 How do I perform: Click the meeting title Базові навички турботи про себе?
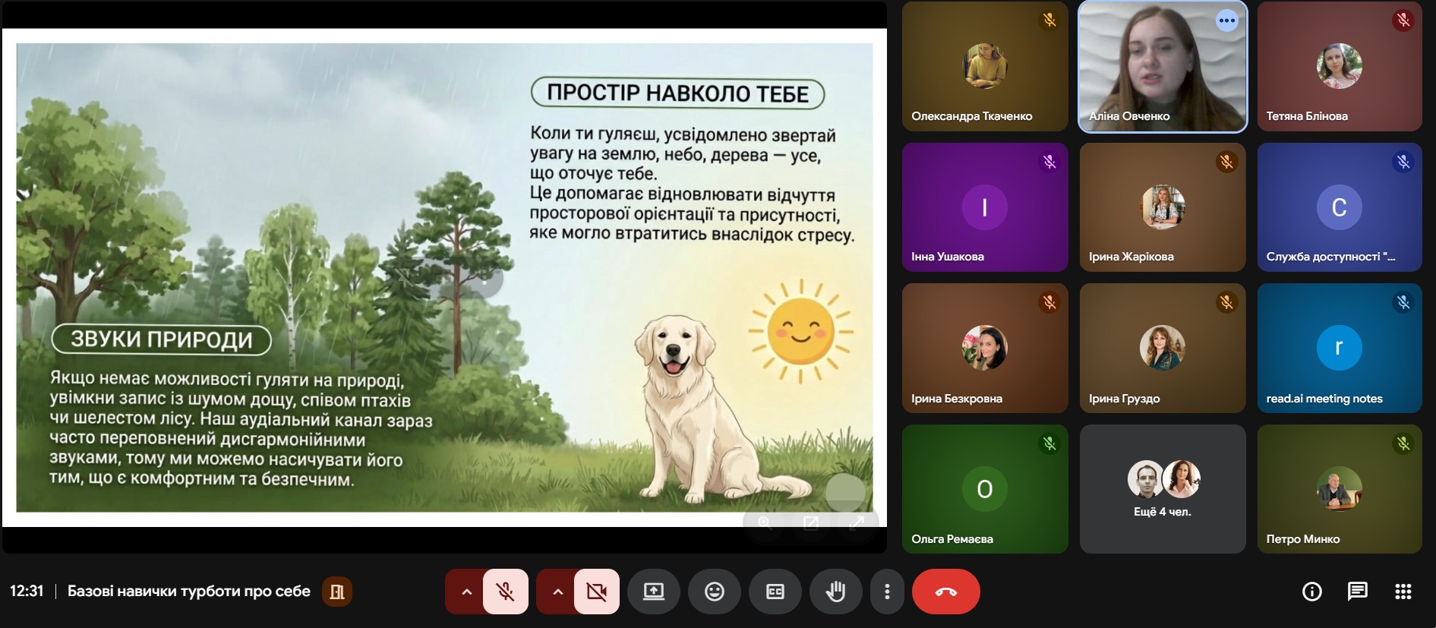pyautogui.click(x=189, y=591)
